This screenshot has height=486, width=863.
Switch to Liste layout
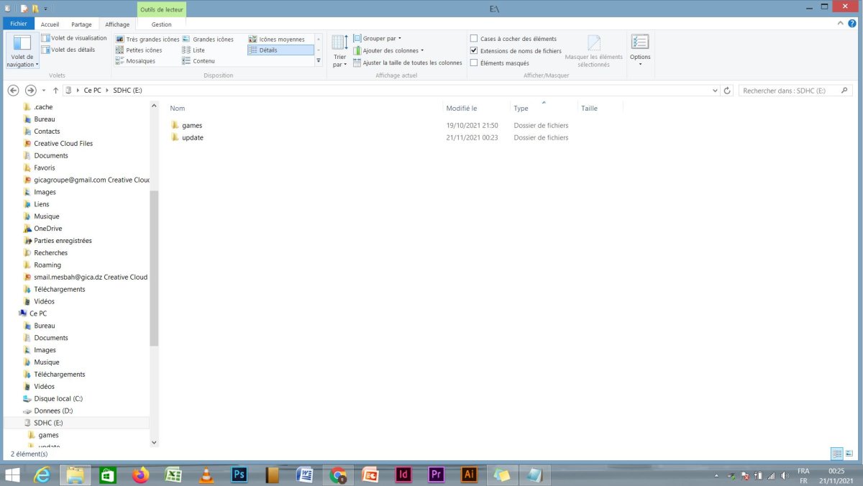(x=194, y=50)
